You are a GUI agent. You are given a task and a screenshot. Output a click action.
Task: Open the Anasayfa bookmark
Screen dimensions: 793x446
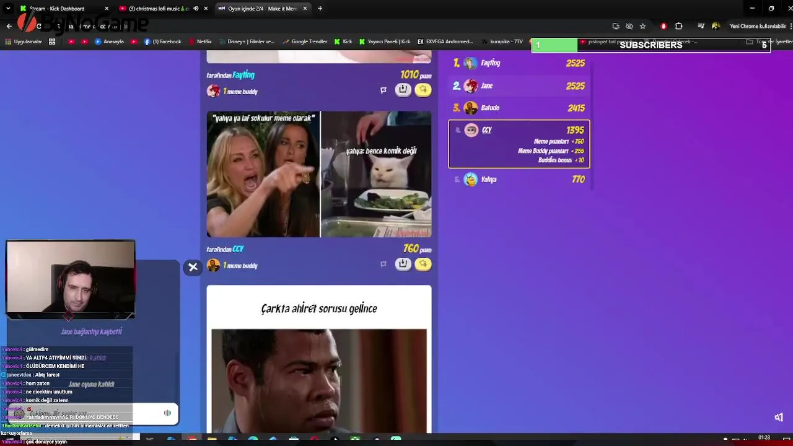(109, 42)
